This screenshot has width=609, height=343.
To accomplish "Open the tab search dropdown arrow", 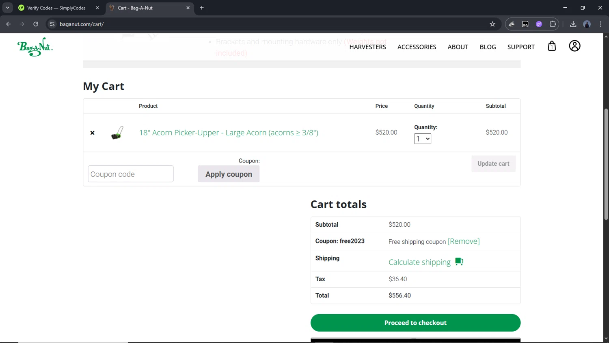I will coord(7,8).
